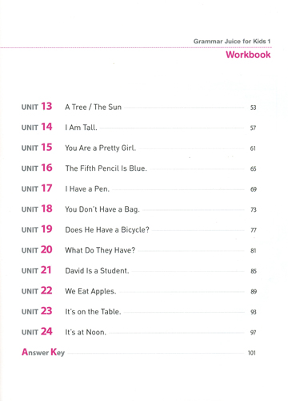Image resolution: width=288 pixels, height=401 pixels.
Task: Go to Unit 23 It's on the Table
Action: tap(138, 311)
